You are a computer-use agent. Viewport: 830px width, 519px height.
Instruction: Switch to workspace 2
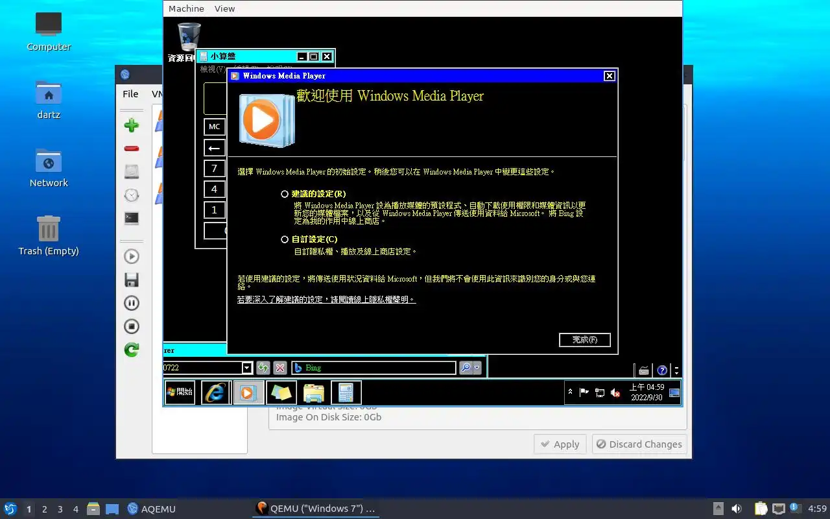pos(45,509)
